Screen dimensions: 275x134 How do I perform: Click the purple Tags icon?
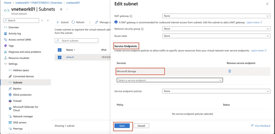tap(5, 46)
